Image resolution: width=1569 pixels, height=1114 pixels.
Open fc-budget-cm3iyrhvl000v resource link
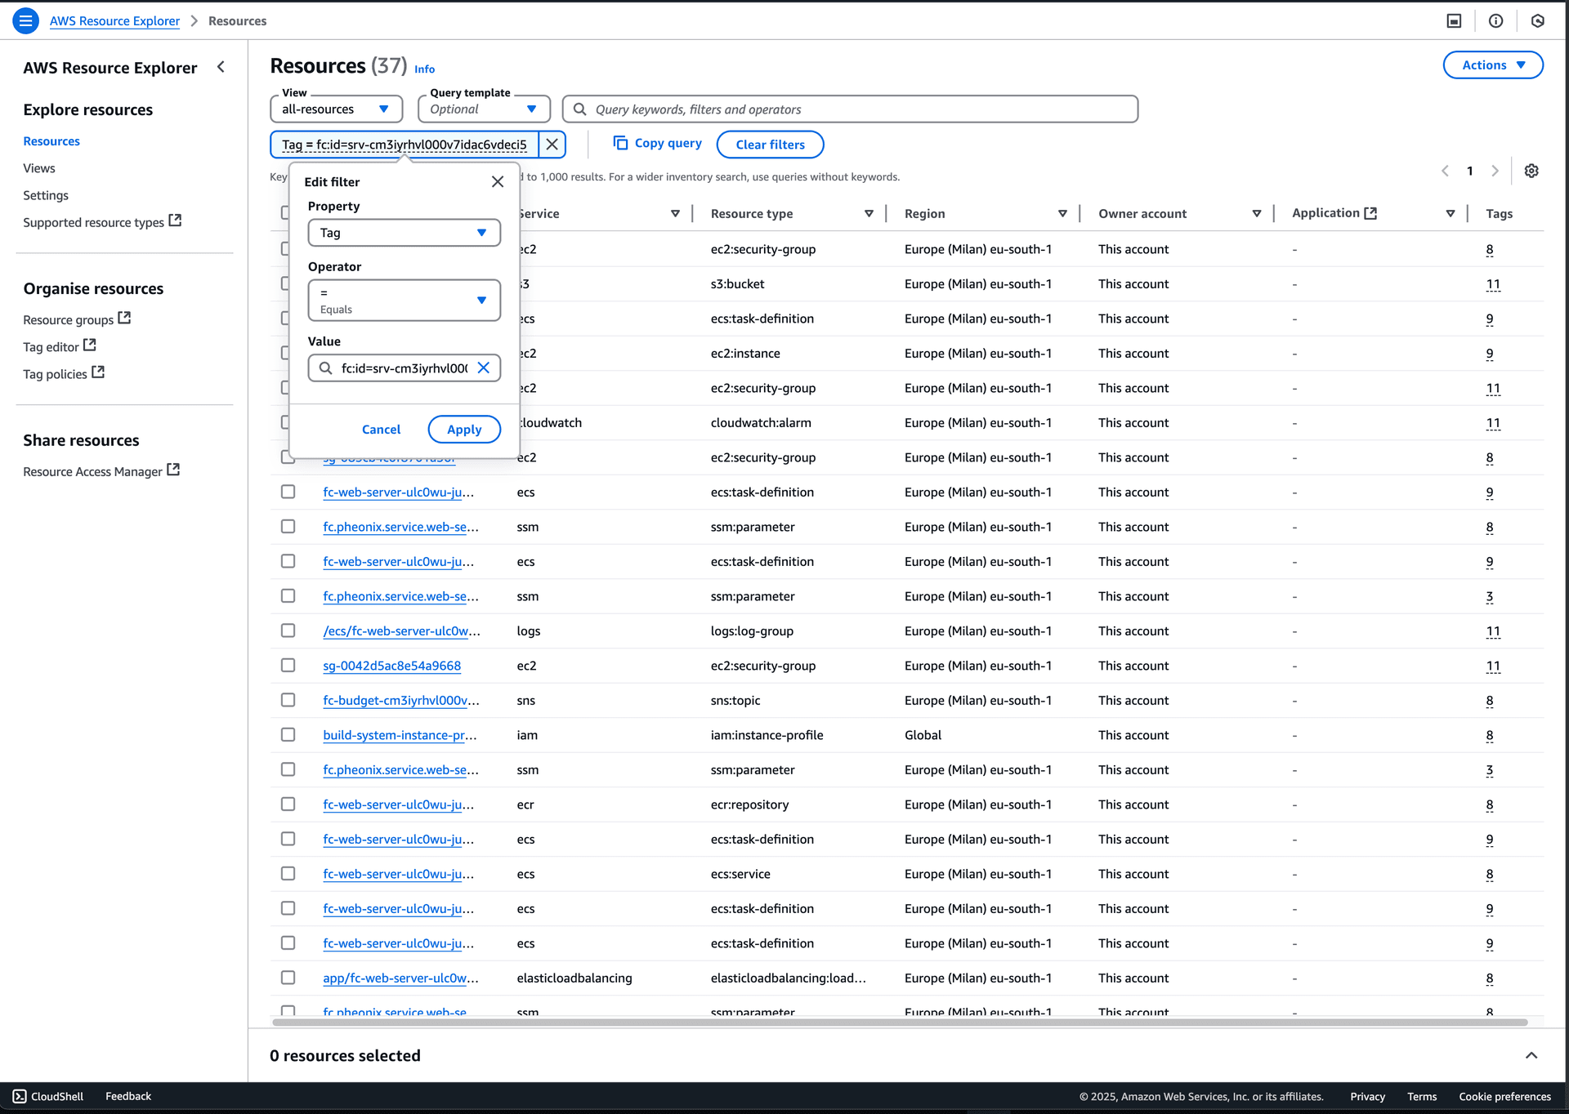click(x=400, y=701)
